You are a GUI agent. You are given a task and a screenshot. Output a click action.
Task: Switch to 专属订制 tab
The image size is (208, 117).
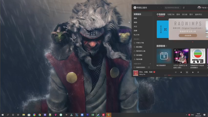[x=171, y=15]
